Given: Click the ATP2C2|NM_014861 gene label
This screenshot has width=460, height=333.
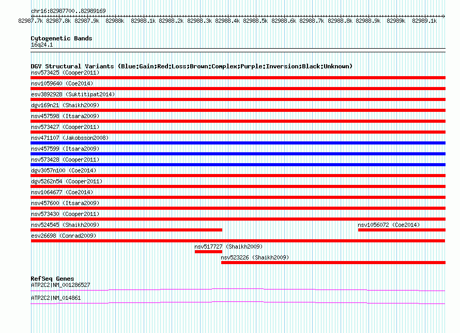Looking at the screenshot, I should [56, 298].
